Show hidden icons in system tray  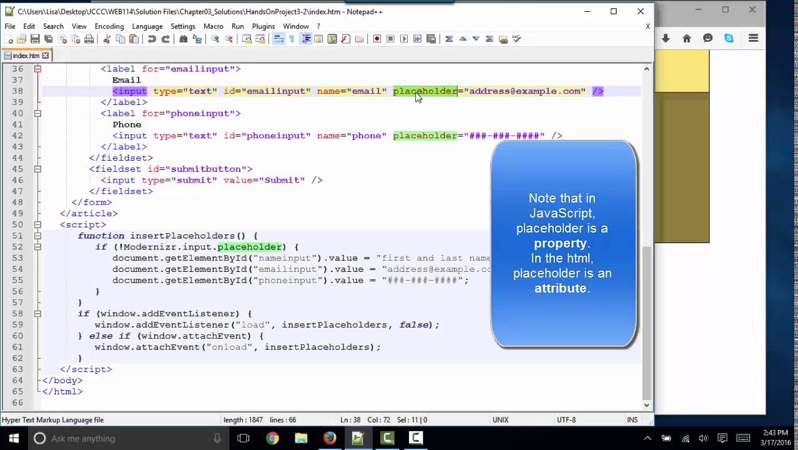[648, 438]
